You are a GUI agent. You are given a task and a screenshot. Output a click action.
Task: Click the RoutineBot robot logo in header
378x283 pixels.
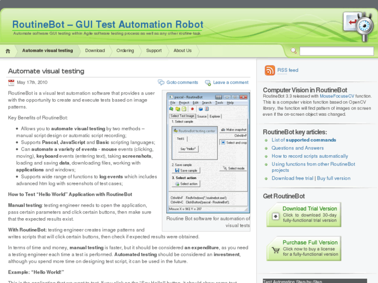point(358,26)
